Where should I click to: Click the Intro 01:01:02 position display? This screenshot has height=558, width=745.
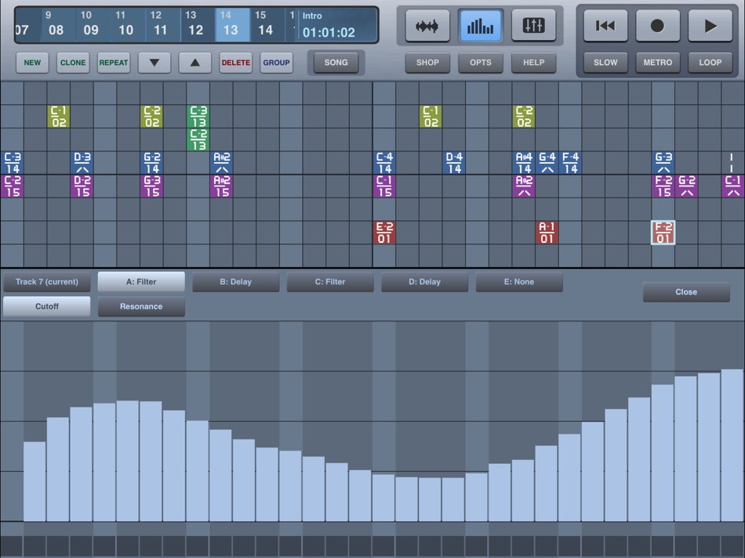click(337, 25)
